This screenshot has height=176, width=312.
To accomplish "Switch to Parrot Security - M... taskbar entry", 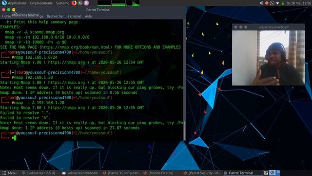I will (202, 173).
